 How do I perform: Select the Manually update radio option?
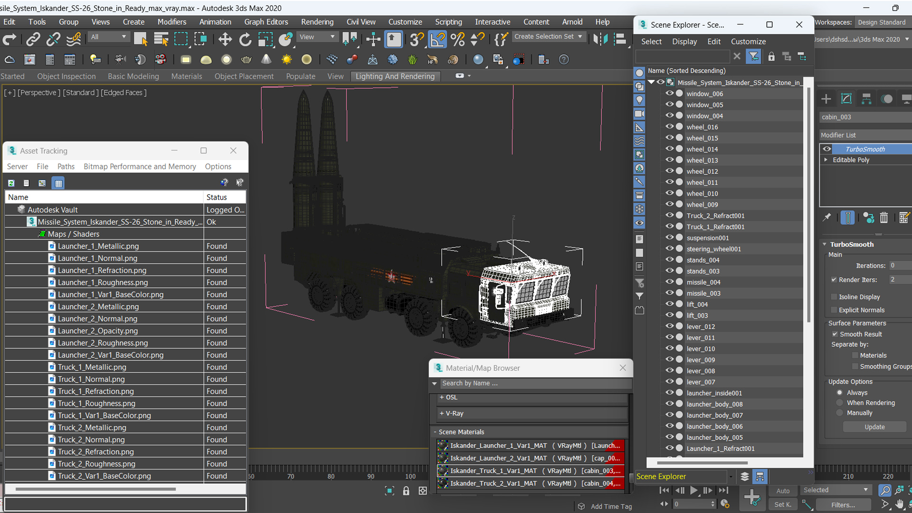point(840,413)
